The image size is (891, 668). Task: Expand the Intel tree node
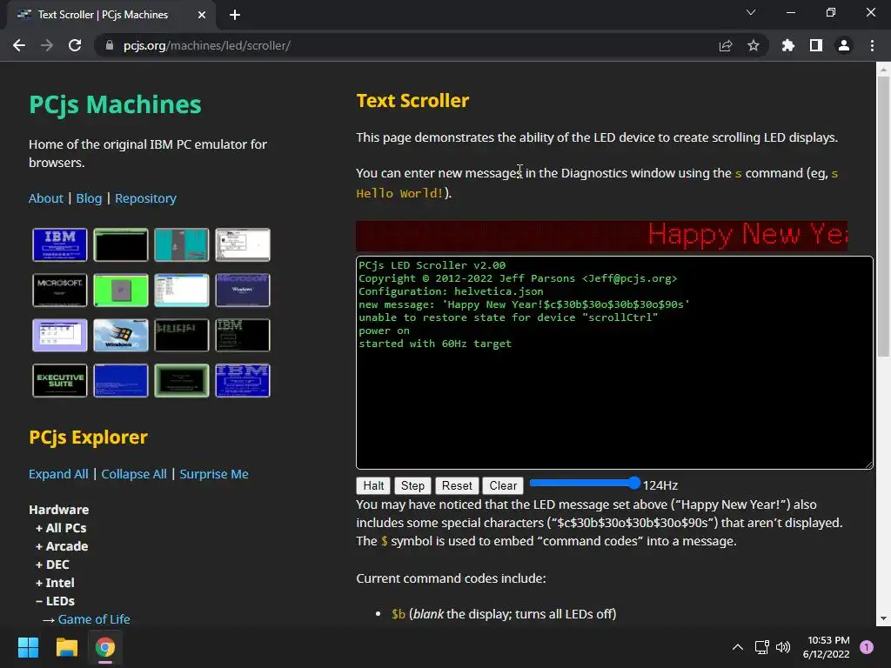click(55, 582)
